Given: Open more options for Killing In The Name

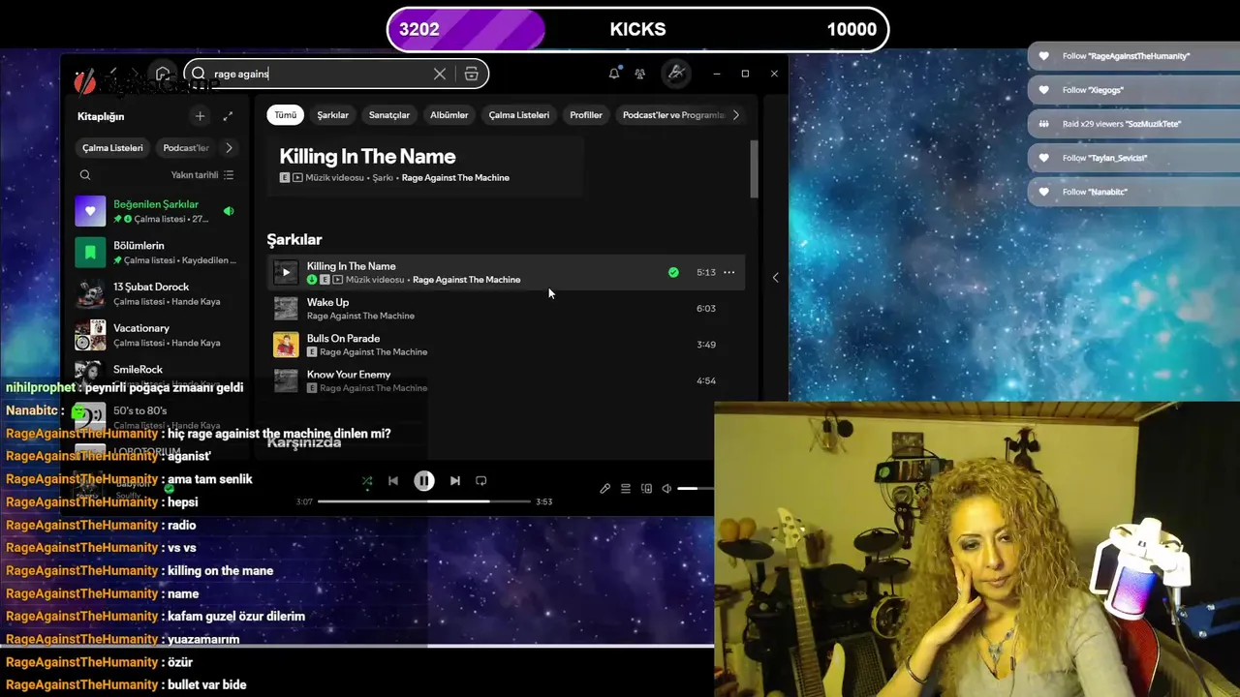Looking at the screenshot, I should [729, 273].
